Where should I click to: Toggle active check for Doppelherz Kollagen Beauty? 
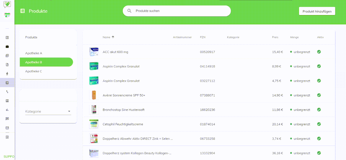click(x=319, y=153)
